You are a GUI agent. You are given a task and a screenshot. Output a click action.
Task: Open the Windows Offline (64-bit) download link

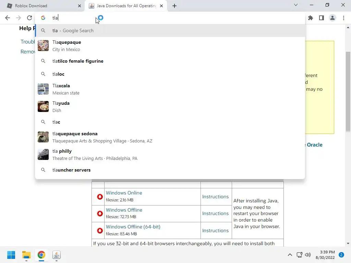tap(133, 227)
